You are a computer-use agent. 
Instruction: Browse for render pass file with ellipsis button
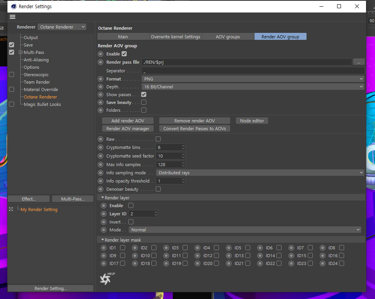pyautogui.click(x=359, y=62)
